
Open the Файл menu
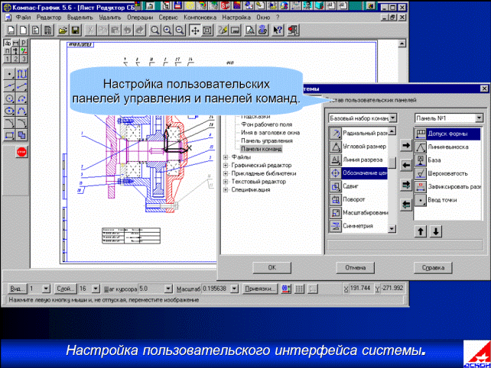pos(23,18)
